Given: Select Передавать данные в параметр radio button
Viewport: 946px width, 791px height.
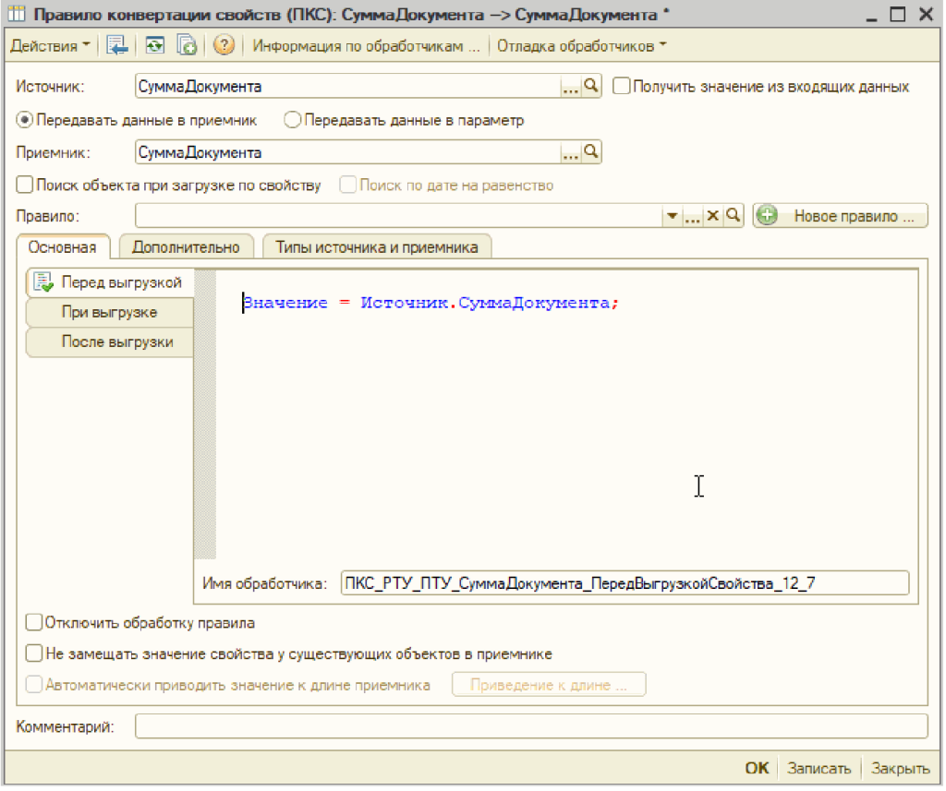Looking at the screenshot, I should click(x=292, y=120).
